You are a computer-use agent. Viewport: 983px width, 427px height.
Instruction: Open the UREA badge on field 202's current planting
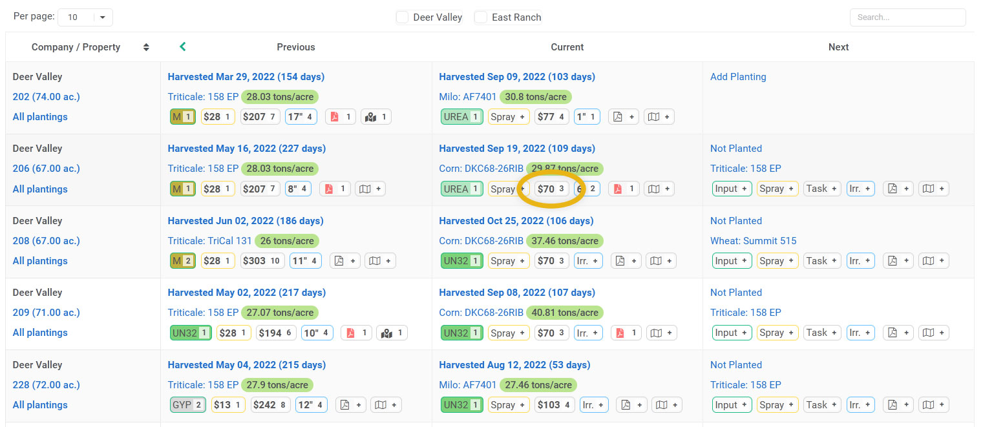coord(461,117)
